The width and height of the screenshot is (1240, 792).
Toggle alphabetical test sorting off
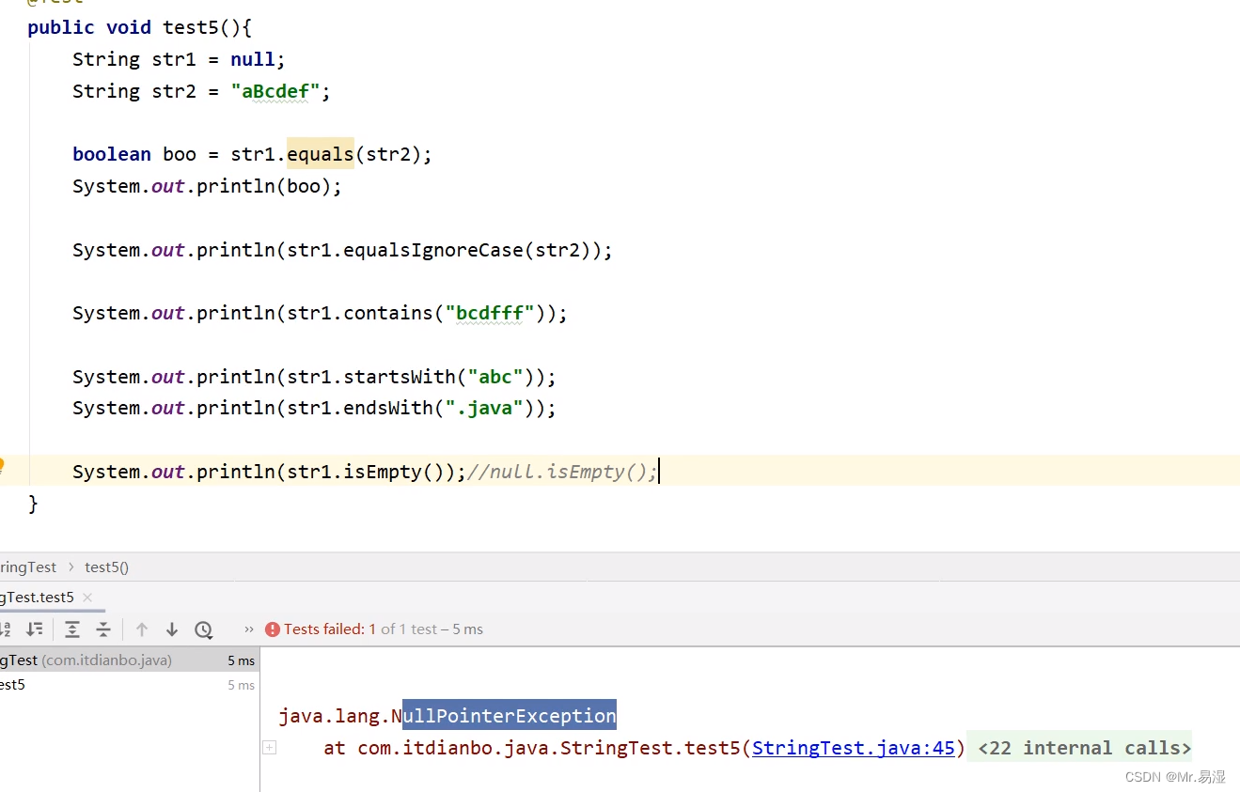[5, 629]
